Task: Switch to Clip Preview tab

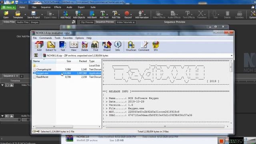Action: pos(87,22)
